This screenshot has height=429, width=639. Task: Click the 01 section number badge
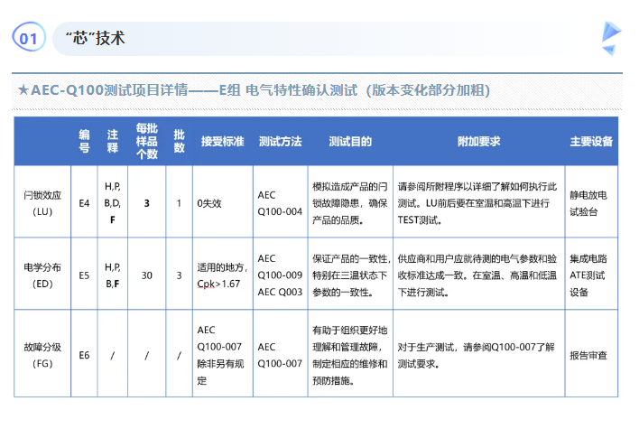(x=29, y=37)
